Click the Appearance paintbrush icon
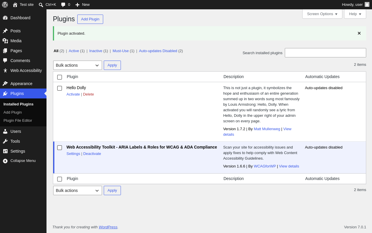Image resolution: width=372 pixels, height=233 pixels. pos(5,84)
